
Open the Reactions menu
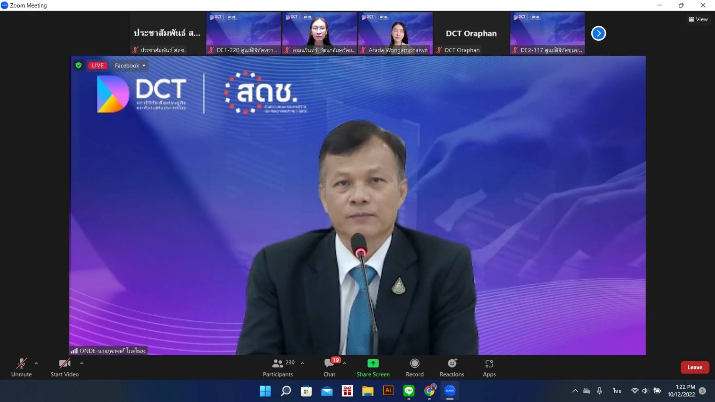(x=451, y=367)
